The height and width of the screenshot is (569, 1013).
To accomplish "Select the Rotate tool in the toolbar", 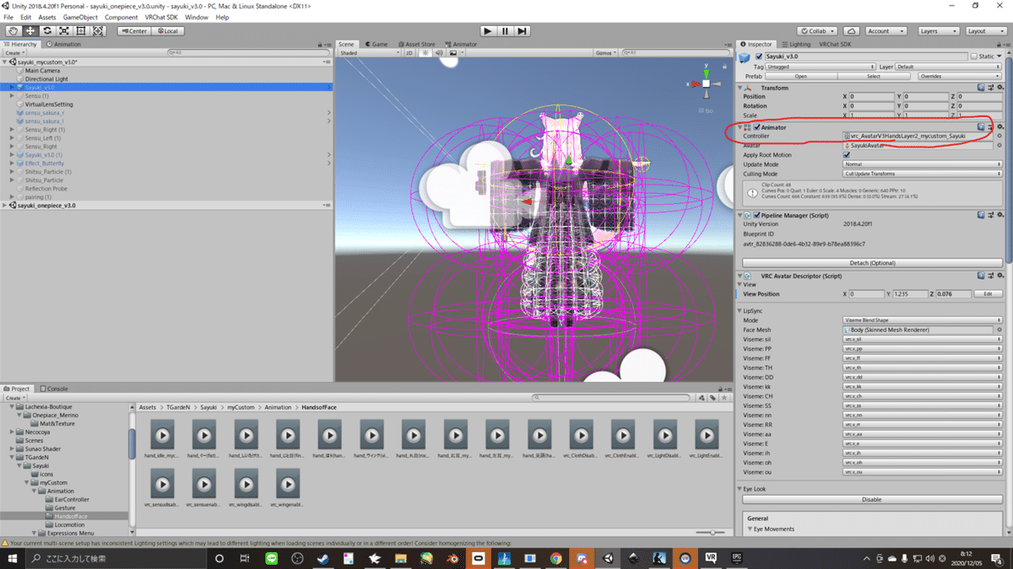I will coord(47,31).
